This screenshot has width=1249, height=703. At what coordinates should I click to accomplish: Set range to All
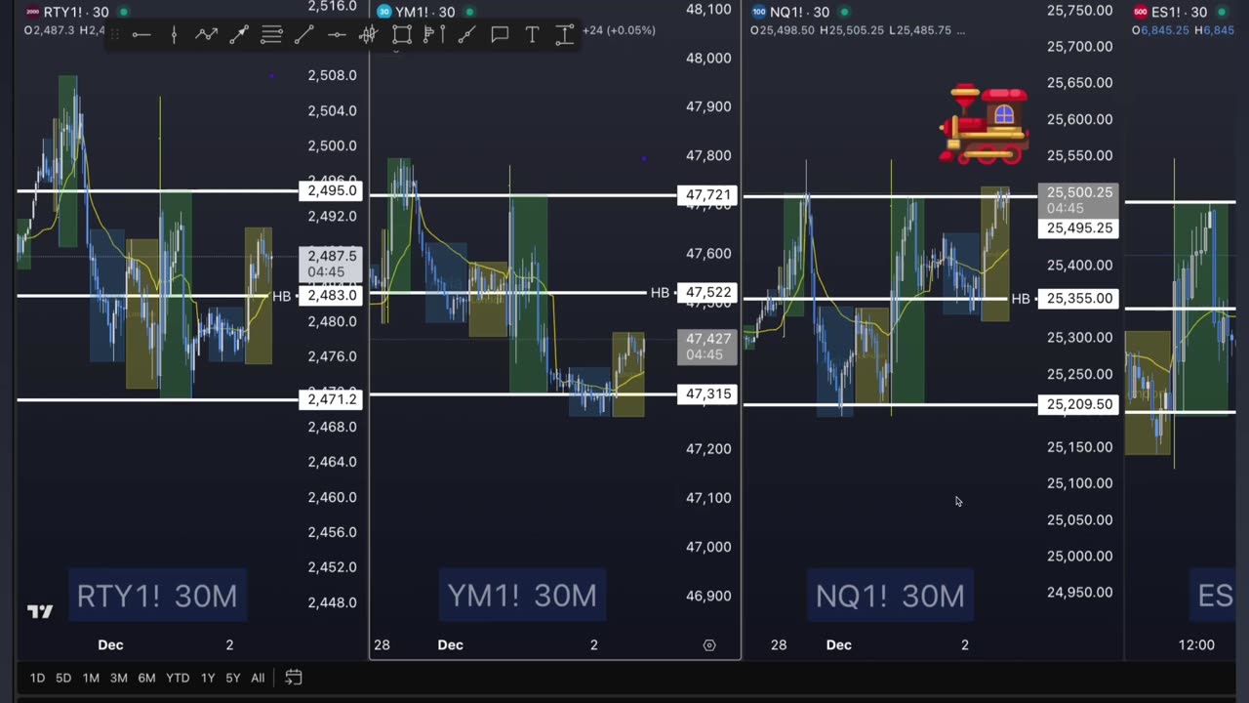click(258, 678)
